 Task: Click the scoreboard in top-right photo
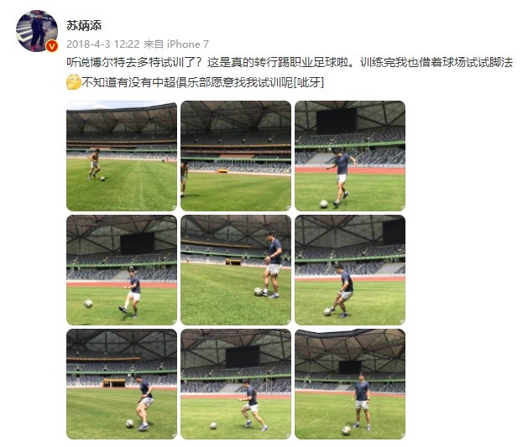pyautogui.click(x=337, y=121)
